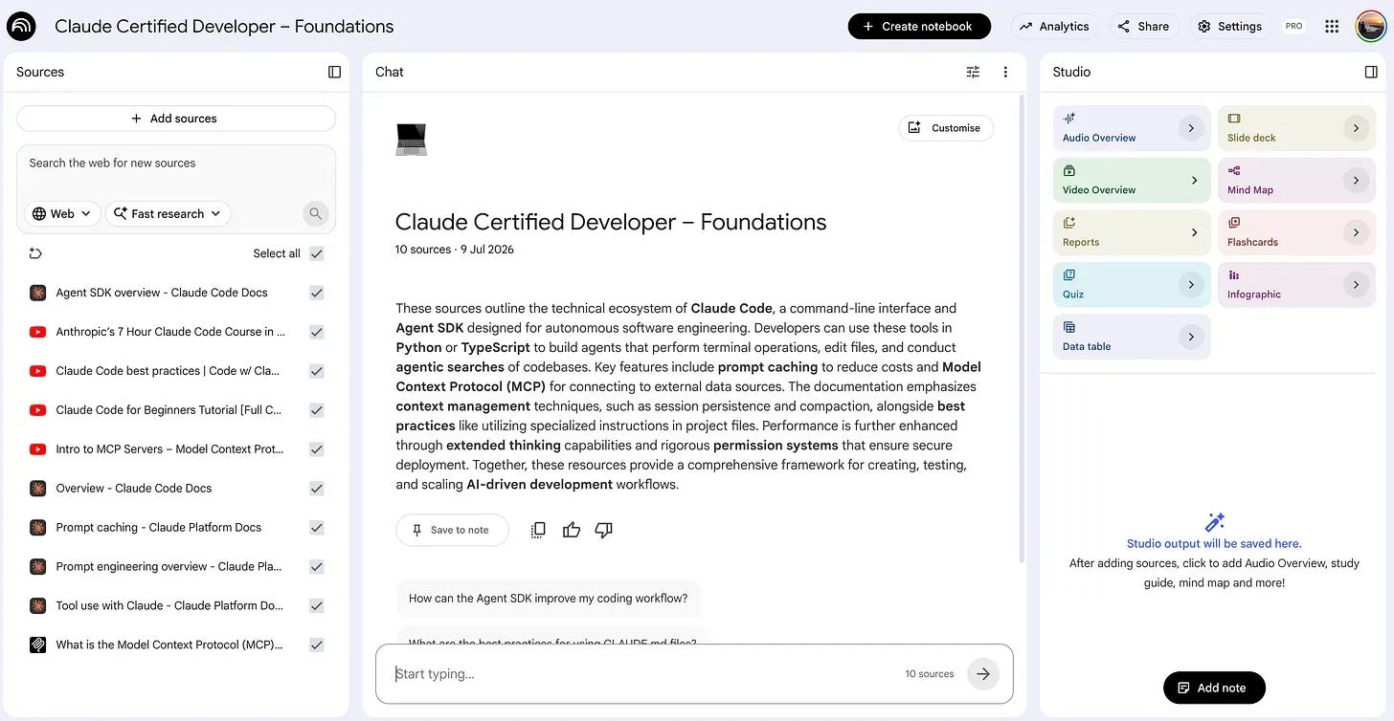Open chat configuration sliders icon
This screenshot has width=1394, height=721.
point(973,72)
